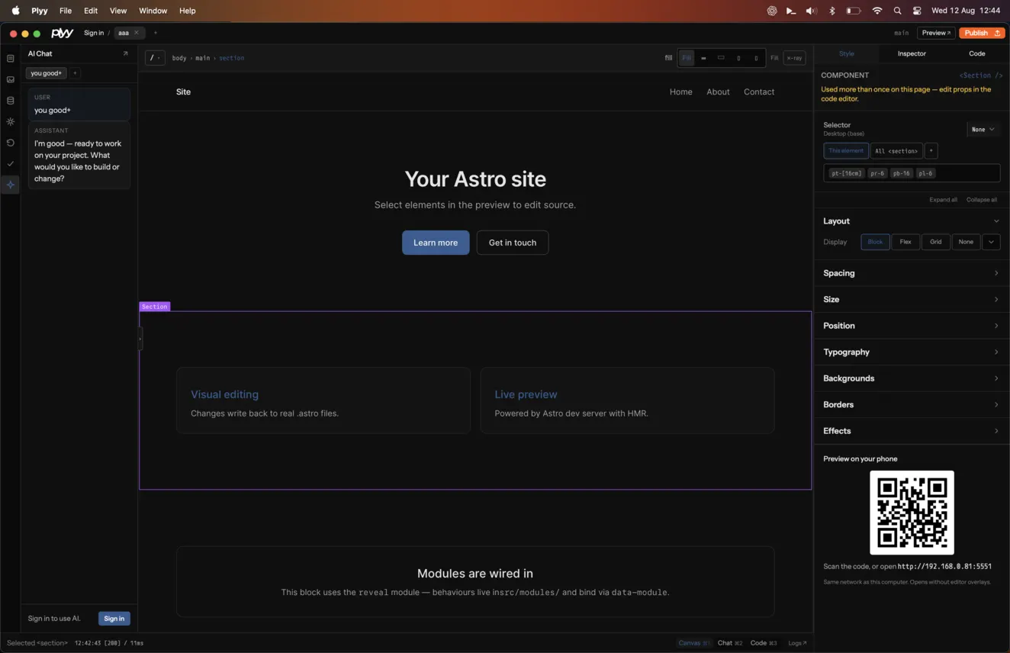Click the orange Publish button

981,33
